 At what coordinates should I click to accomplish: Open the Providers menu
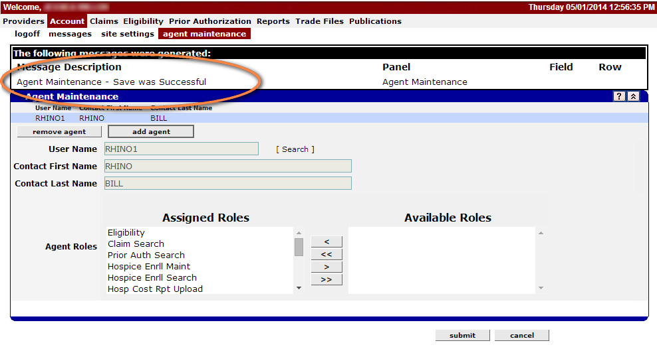click(x=23, y=21)
